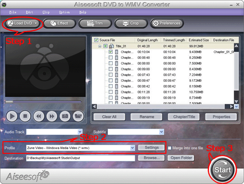Stop the preview playback

25,116
